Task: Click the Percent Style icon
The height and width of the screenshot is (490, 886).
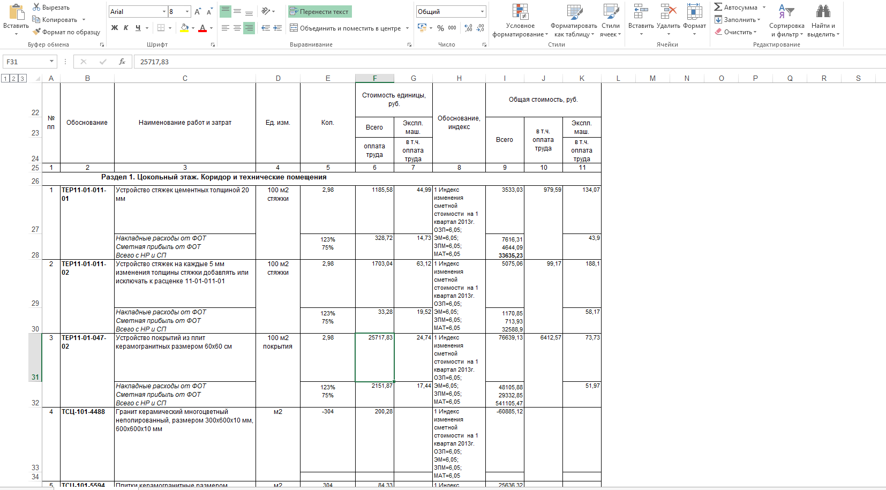Action: tap(440, 28)
